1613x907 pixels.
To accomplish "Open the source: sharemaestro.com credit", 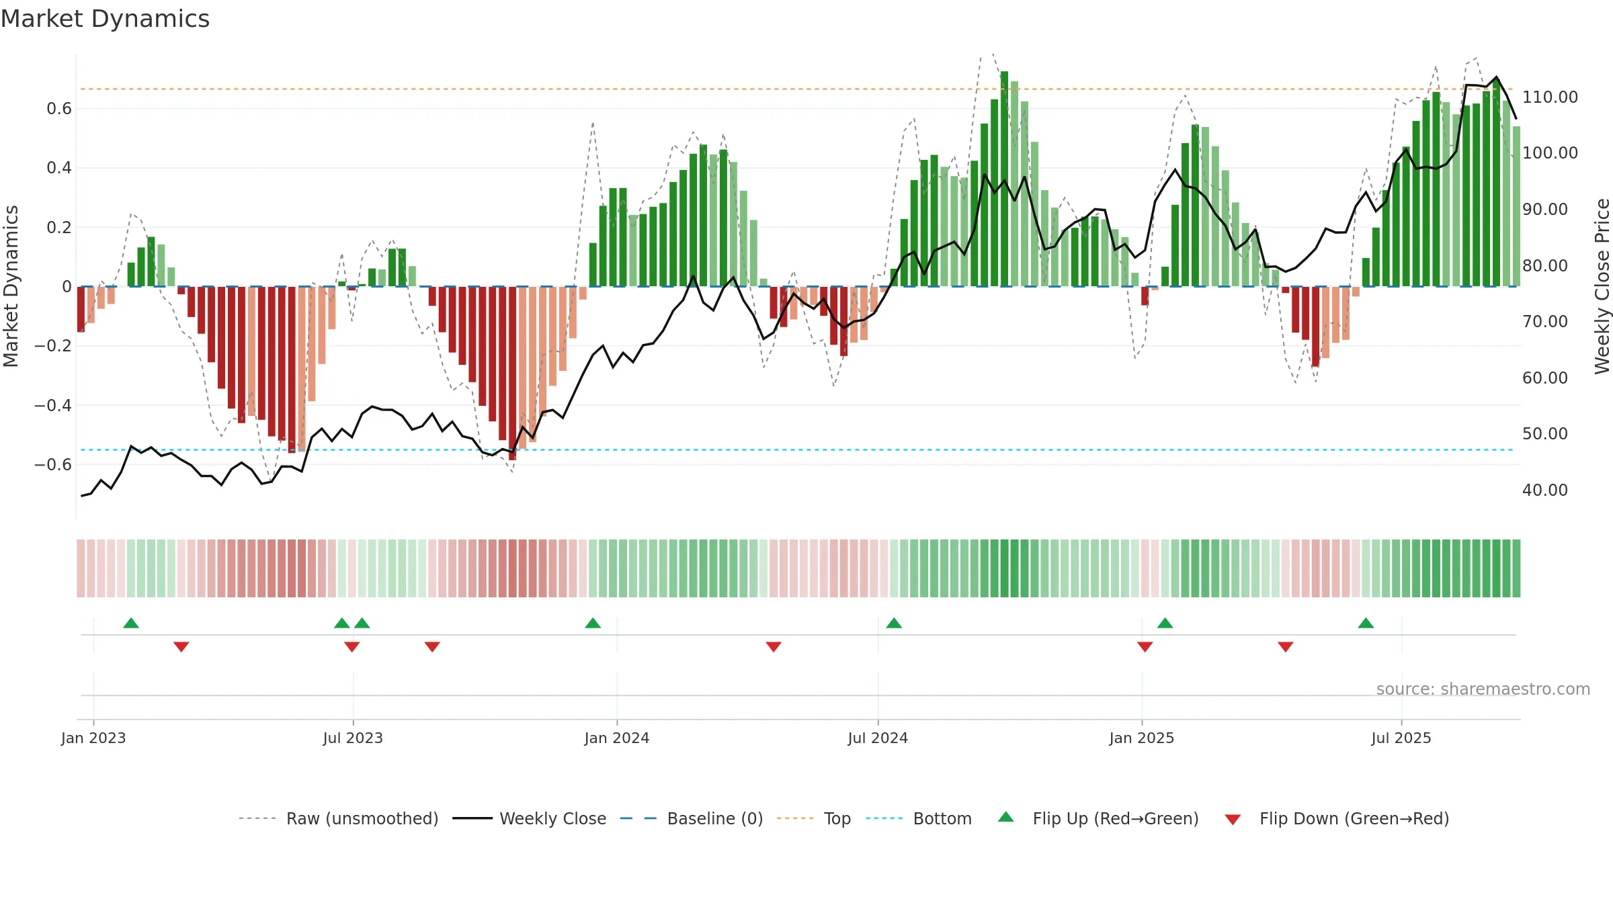I will (x=1483, y=689).
